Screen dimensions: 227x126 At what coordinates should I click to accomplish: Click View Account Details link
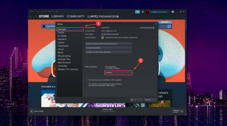(x=147, y=27)
